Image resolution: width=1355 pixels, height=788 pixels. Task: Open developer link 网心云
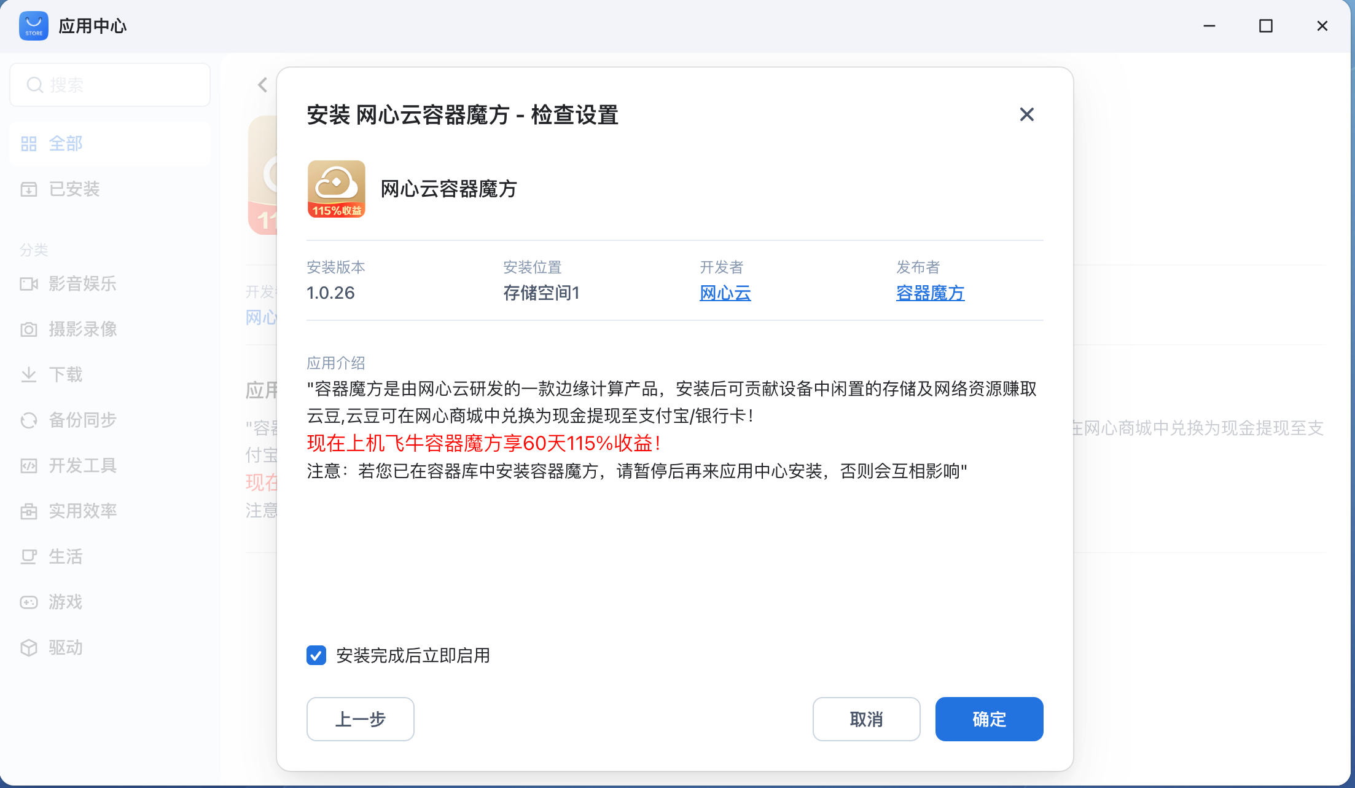(x=725, y=293)
